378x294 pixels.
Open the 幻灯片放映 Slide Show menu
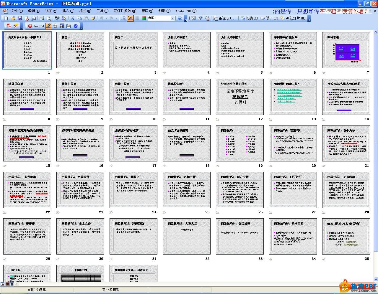click(125, 11)
